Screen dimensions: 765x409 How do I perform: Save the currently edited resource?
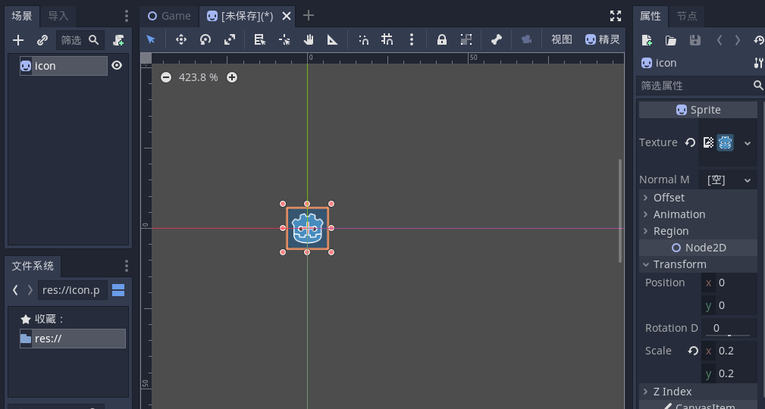695,40
